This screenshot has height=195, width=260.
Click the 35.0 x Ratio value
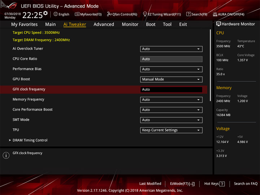point(220,74)
